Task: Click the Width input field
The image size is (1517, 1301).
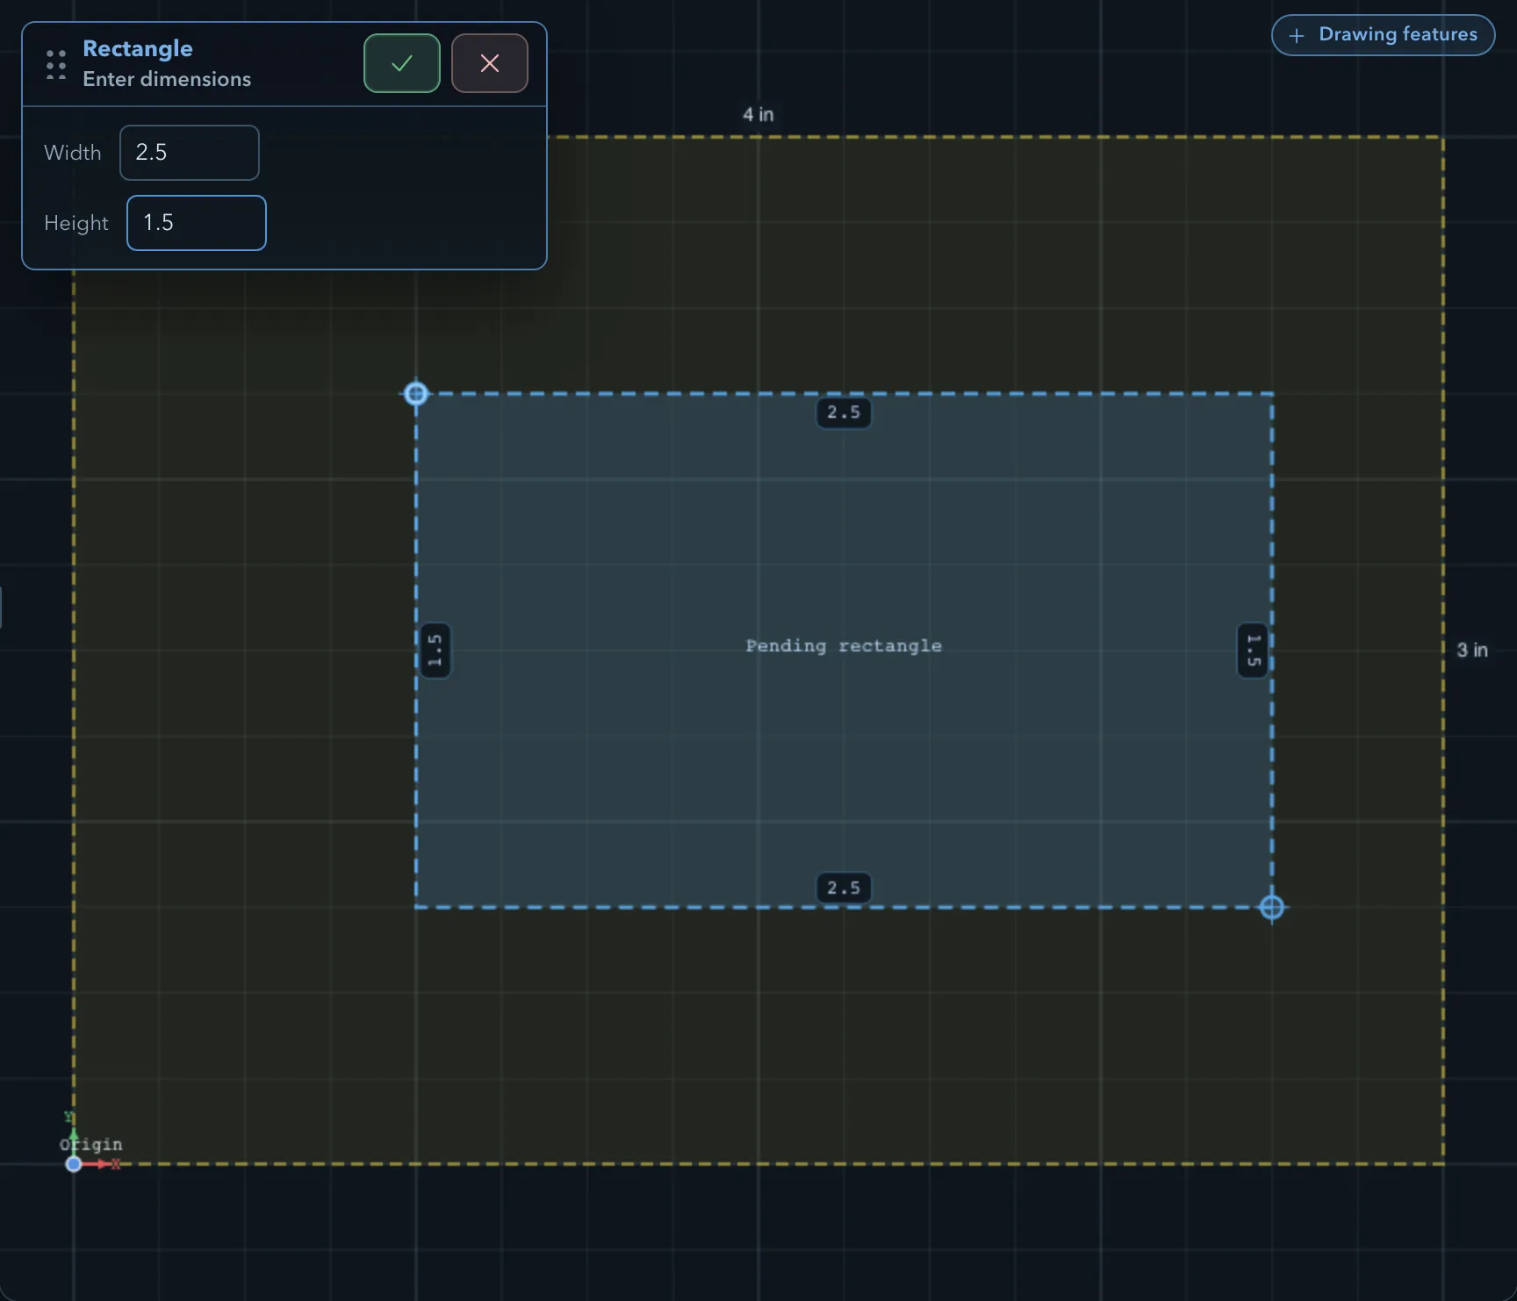Action: (190, 153)
